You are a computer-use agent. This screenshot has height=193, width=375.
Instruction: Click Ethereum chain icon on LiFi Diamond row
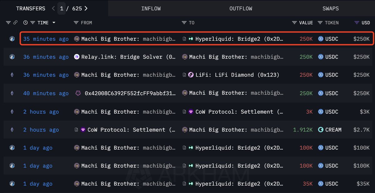[x=12, y=75]
